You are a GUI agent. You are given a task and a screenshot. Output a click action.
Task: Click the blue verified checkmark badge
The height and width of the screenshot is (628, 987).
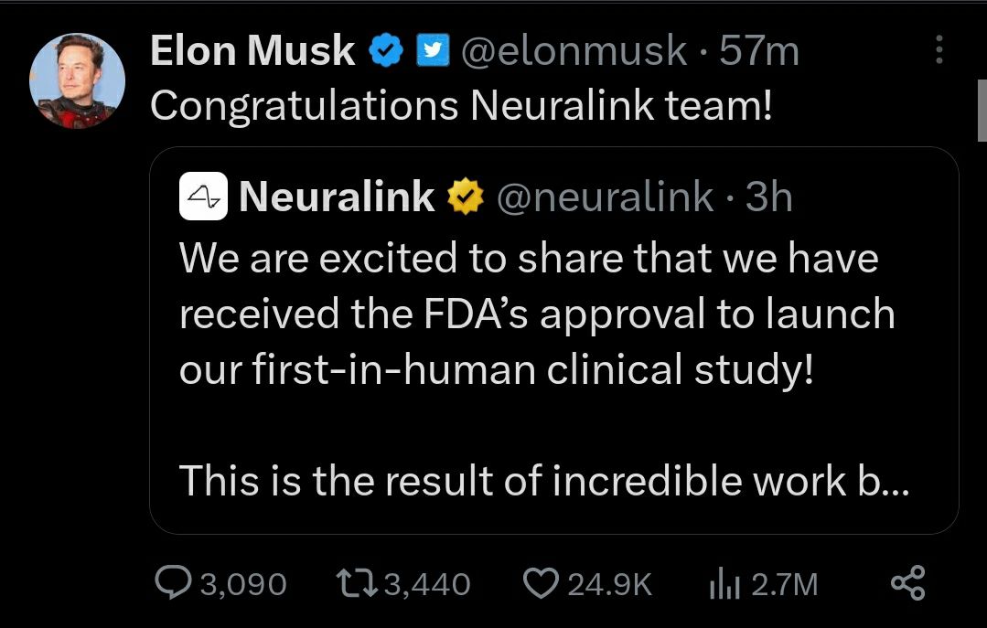(x=386, y=52)
